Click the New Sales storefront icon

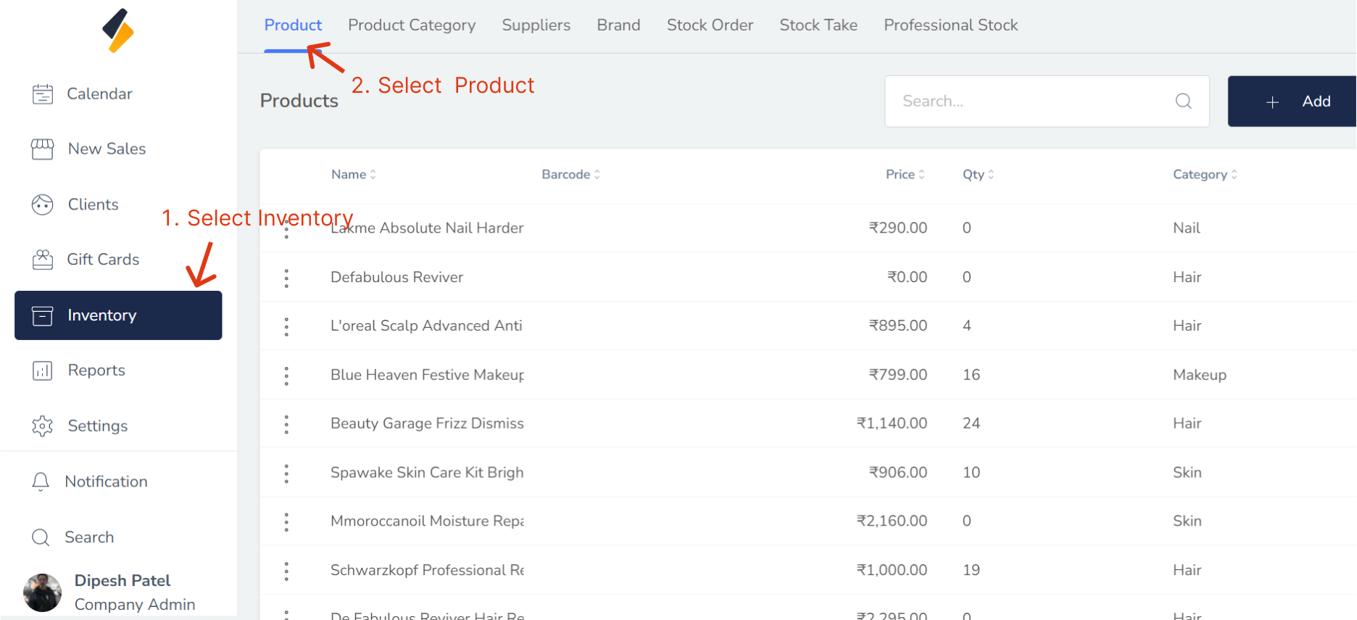point(43,149)
